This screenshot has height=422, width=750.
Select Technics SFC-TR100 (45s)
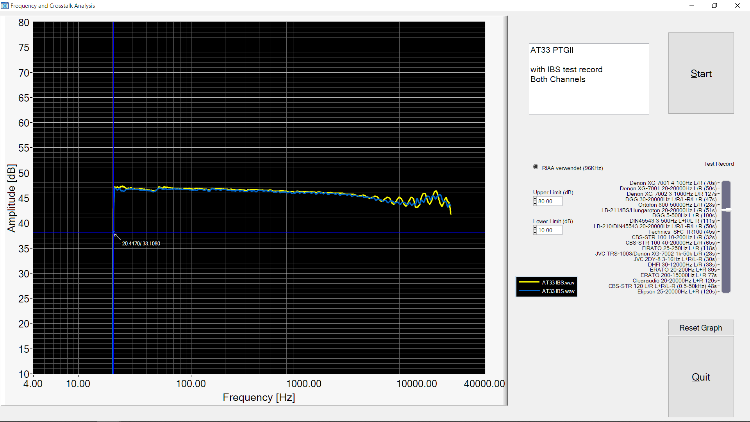(x=683, y=232)
